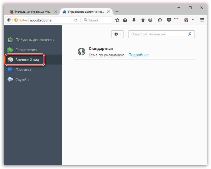
Task: Open the Downloads arrow icon
Action: (134, 20)
